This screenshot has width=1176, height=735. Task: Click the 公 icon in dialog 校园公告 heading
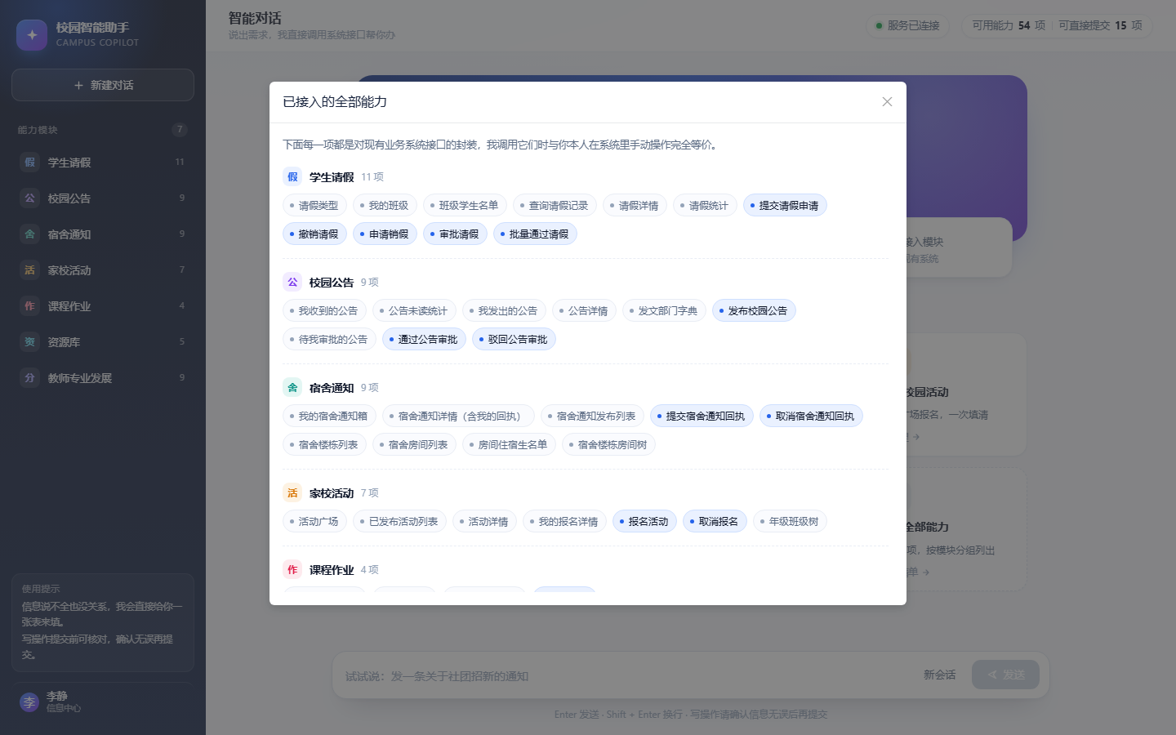point(292,283)
